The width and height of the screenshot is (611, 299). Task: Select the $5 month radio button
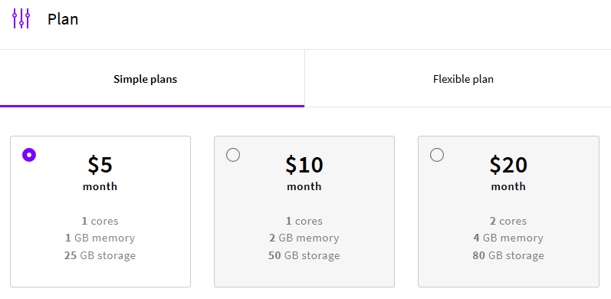(29, 155)
